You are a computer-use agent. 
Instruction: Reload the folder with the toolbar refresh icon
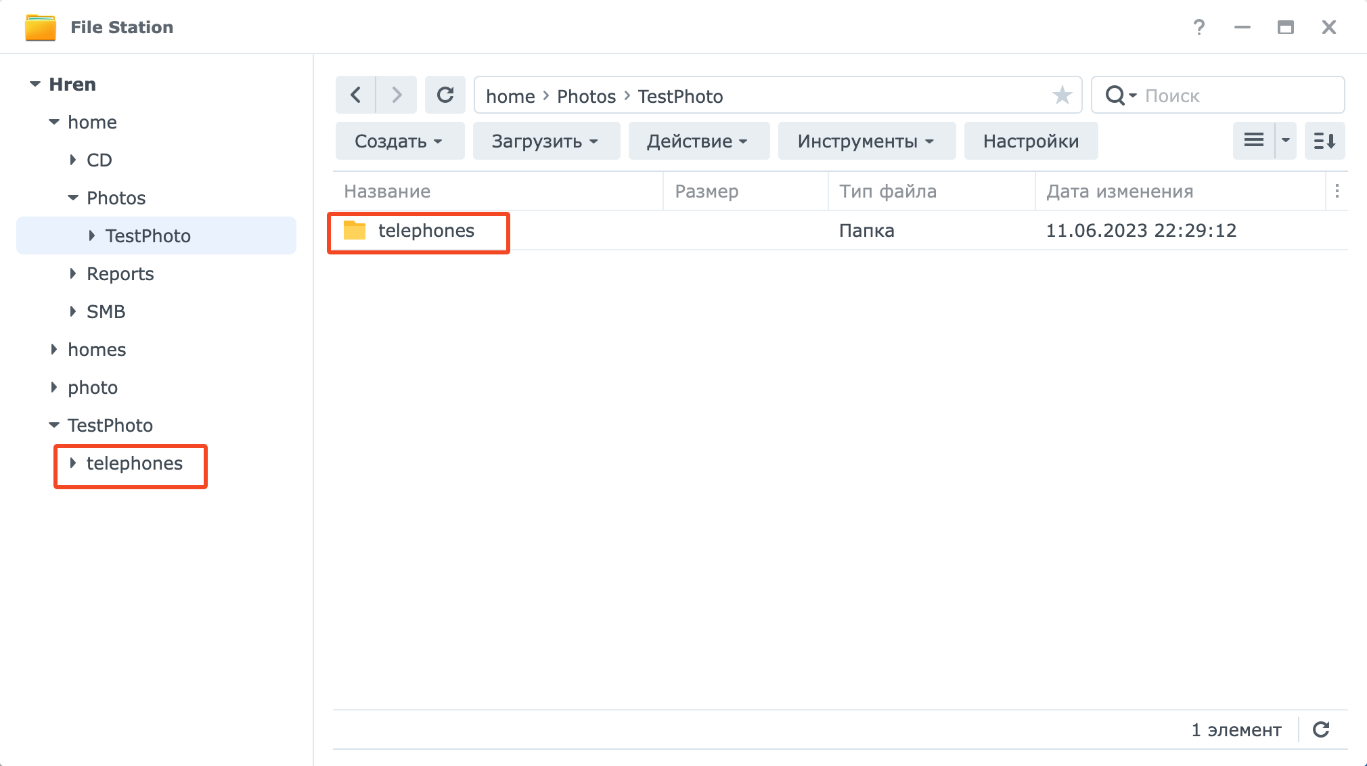pos(445,95)
